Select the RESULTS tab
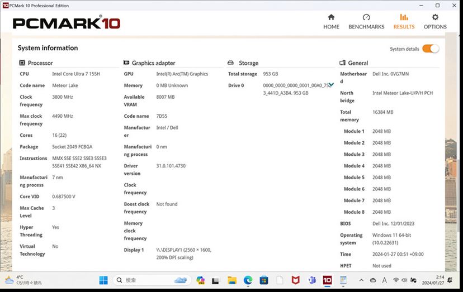463x292 pixels. [404, 22]
